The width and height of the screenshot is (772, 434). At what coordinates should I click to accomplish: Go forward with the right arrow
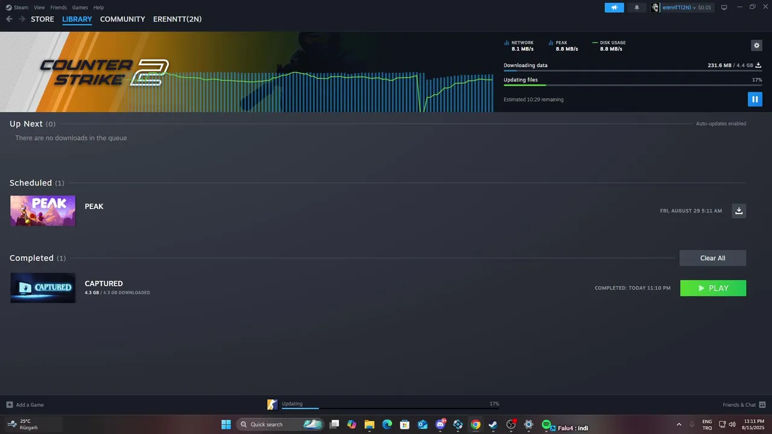click(x=22, y=19)
